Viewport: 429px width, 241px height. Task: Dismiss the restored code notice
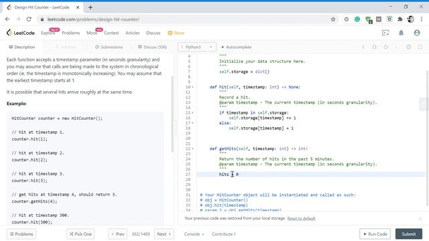coord(420,219)
